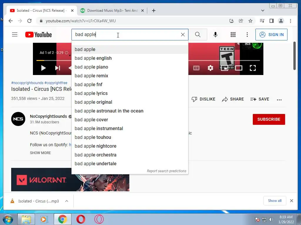301x225 pixels.
Task: Save video to a playlist
Action: coord(260,99)
